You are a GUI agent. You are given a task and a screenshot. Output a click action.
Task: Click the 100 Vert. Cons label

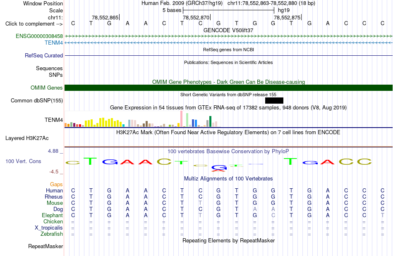[23, 161]
